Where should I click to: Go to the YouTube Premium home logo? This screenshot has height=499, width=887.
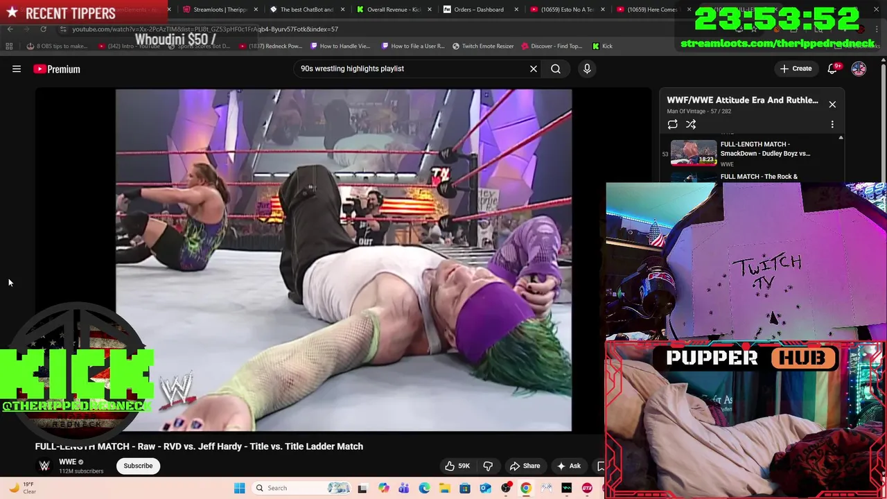[x=57, y=69]
